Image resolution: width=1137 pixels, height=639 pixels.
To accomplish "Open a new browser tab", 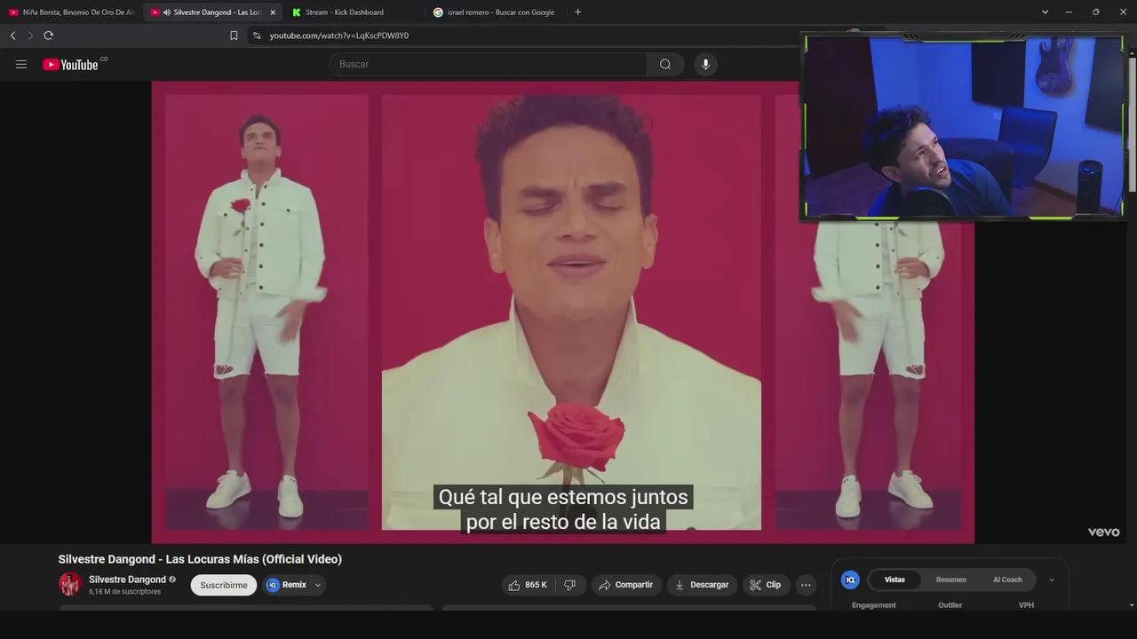I will (578, 12).
